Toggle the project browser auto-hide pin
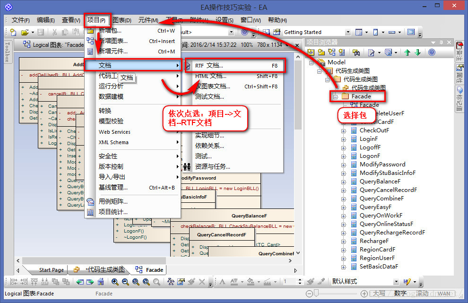Viewport: 468px width, 303px height. (x=441, y=43)
